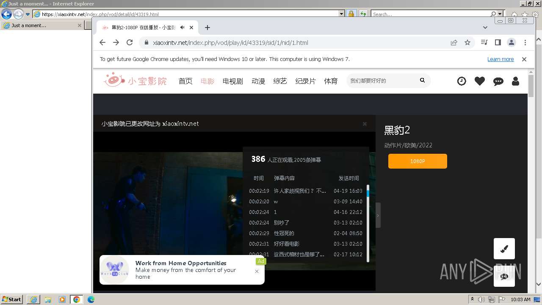Expand Internet Explorer search provider dropdown
The image size is (542, 305).
501,14
